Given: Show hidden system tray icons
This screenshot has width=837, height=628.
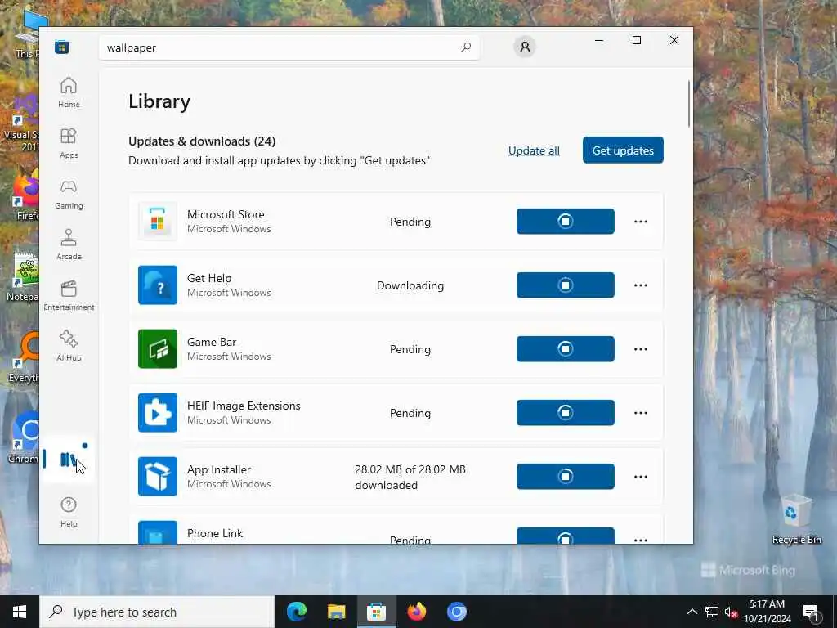Looking at the screenshot, I should coord(692,612).
